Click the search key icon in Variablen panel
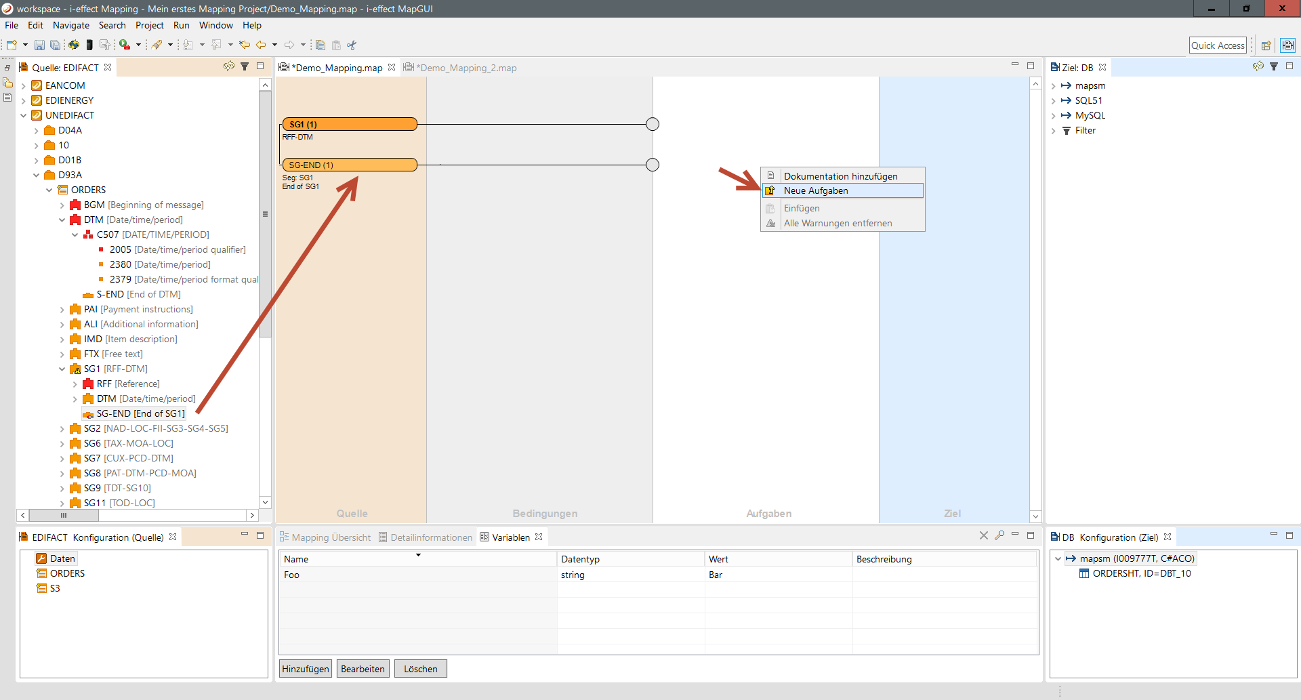This screenshot has width=1301, height=700. coord(999,535)
